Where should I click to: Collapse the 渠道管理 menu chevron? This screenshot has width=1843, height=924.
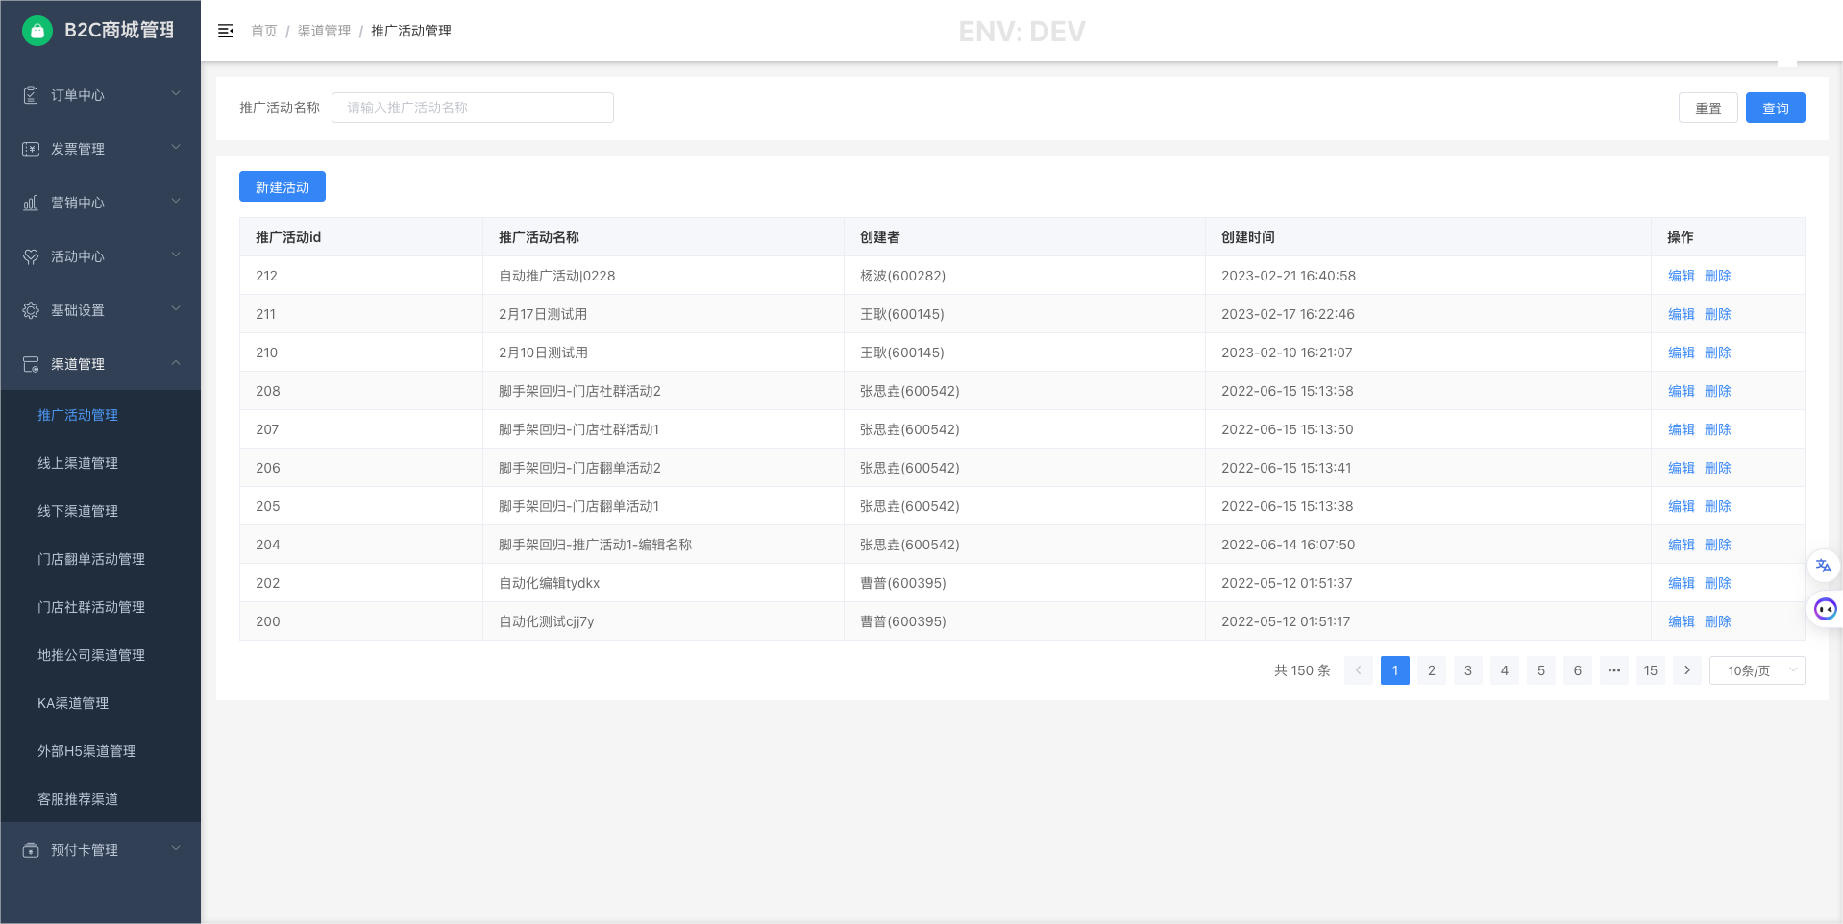click(x=176, y=363)
